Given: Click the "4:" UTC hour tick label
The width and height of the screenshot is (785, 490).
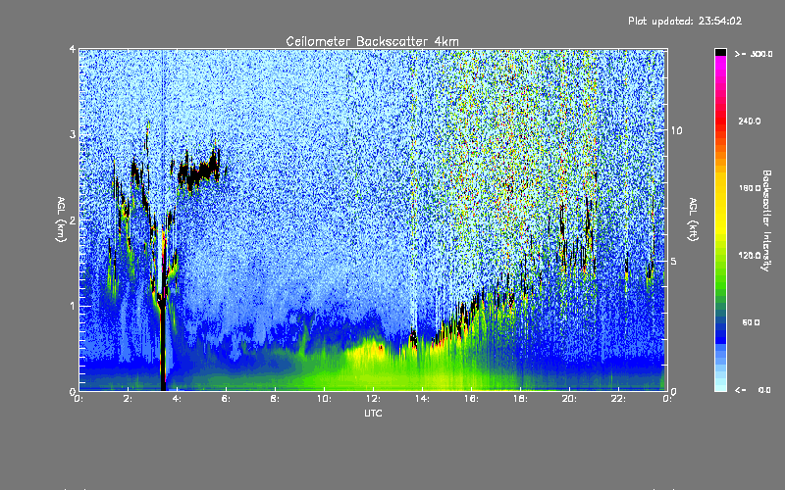Looking at the screenshot, I should (x=177, y=399).
